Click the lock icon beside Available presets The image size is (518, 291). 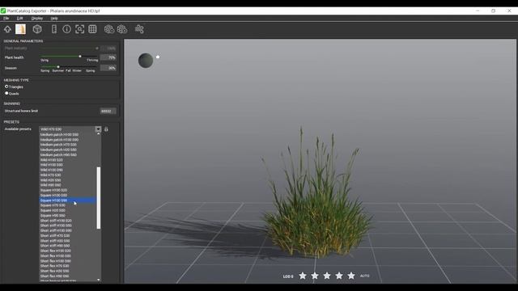coord(106,129)
